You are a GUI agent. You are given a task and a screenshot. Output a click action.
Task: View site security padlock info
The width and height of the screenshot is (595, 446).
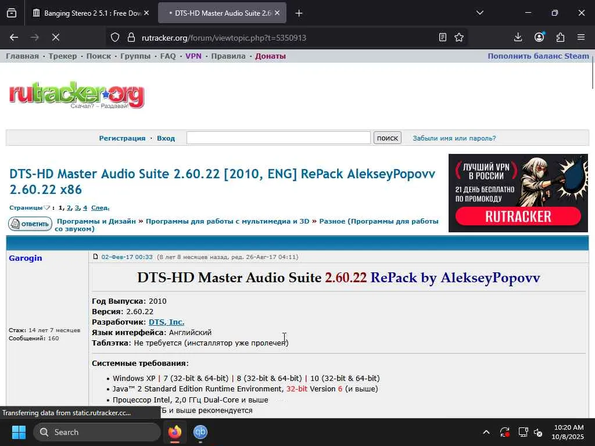click(x=131, y=37)
